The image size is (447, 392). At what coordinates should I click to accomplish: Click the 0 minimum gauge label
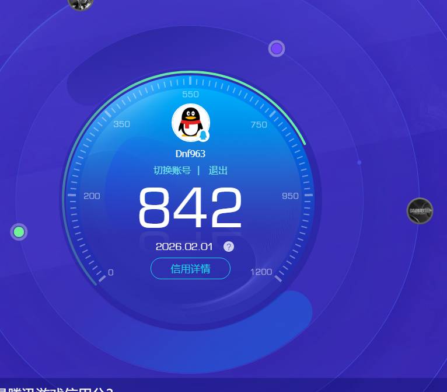pyautogui.click(x=111, y=272)
